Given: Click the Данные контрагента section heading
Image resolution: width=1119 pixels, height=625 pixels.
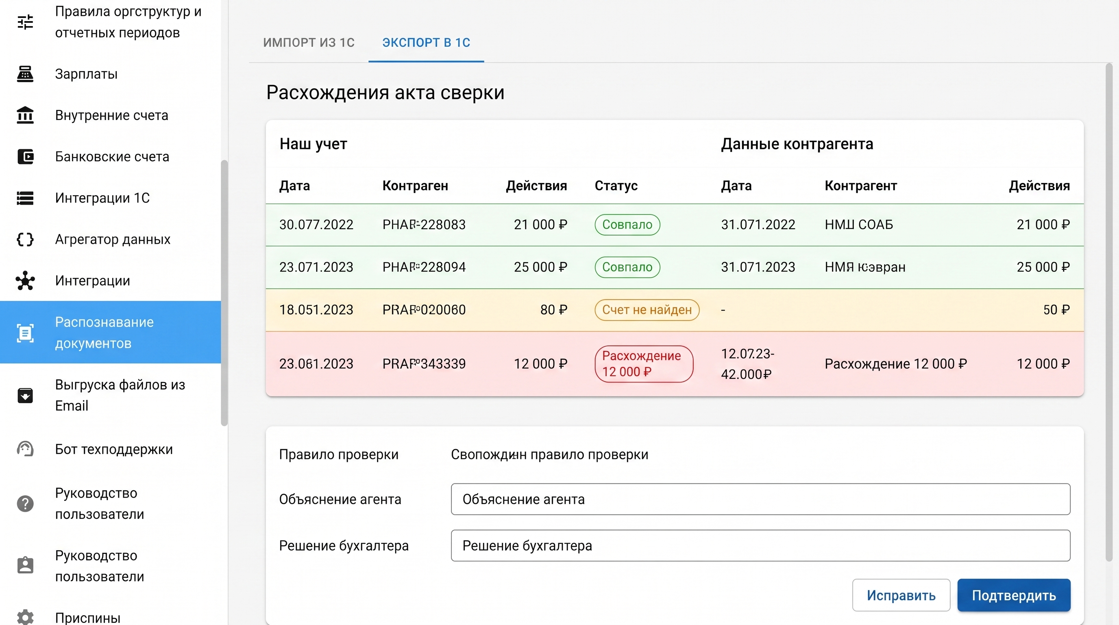Looking at the screenshot, I should 797,144.
